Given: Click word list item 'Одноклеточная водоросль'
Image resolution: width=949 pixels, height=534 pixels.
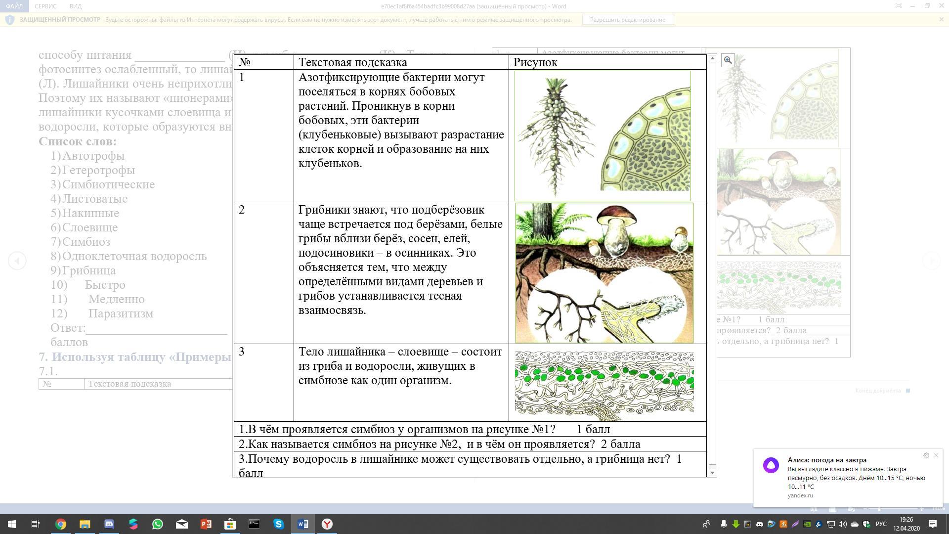Looking at the screenshot, I should click(x=134, y=256).
